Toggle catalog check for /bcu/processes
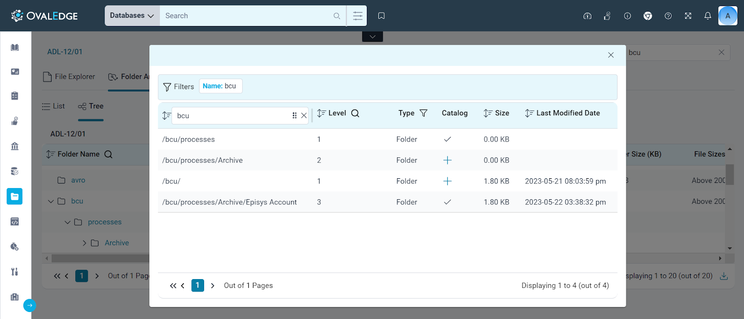744x319 pixels. click(x=447, y=139)
